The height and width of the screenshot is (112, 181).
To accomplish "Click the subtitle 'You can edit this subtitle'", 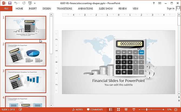I will pos(119,85).
